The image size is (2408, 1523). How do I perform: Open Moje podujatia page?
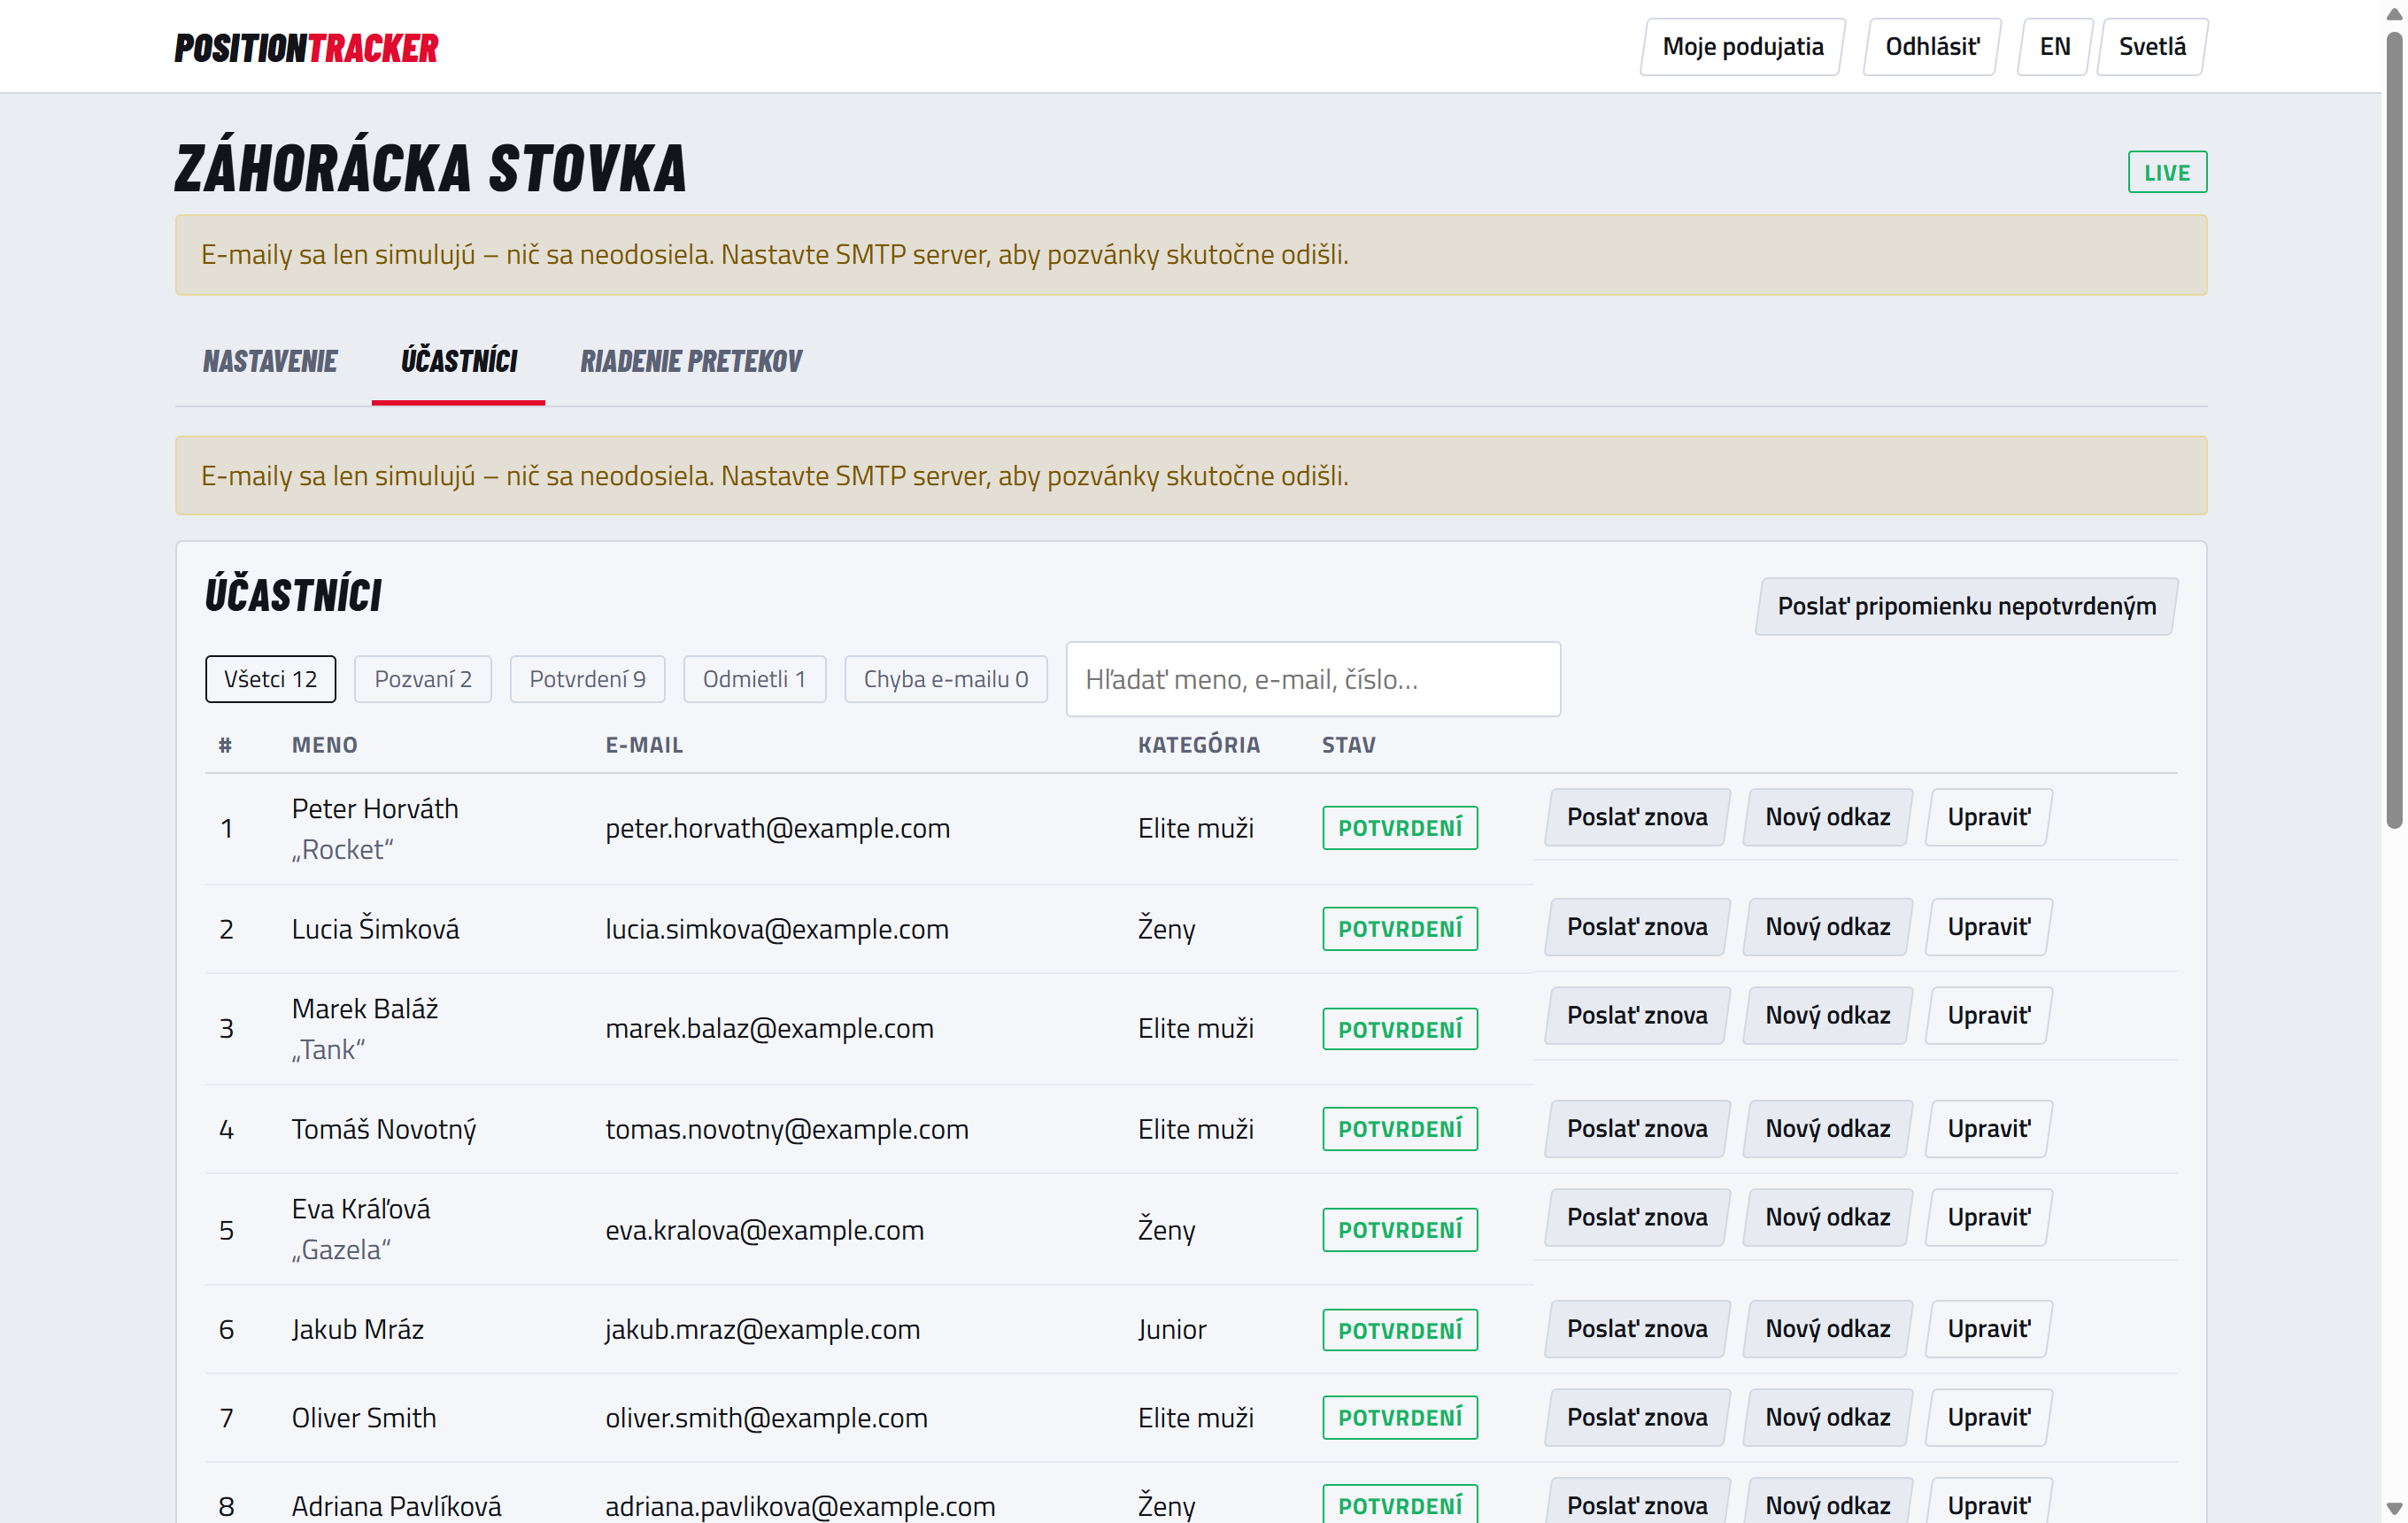[1742, 47]
